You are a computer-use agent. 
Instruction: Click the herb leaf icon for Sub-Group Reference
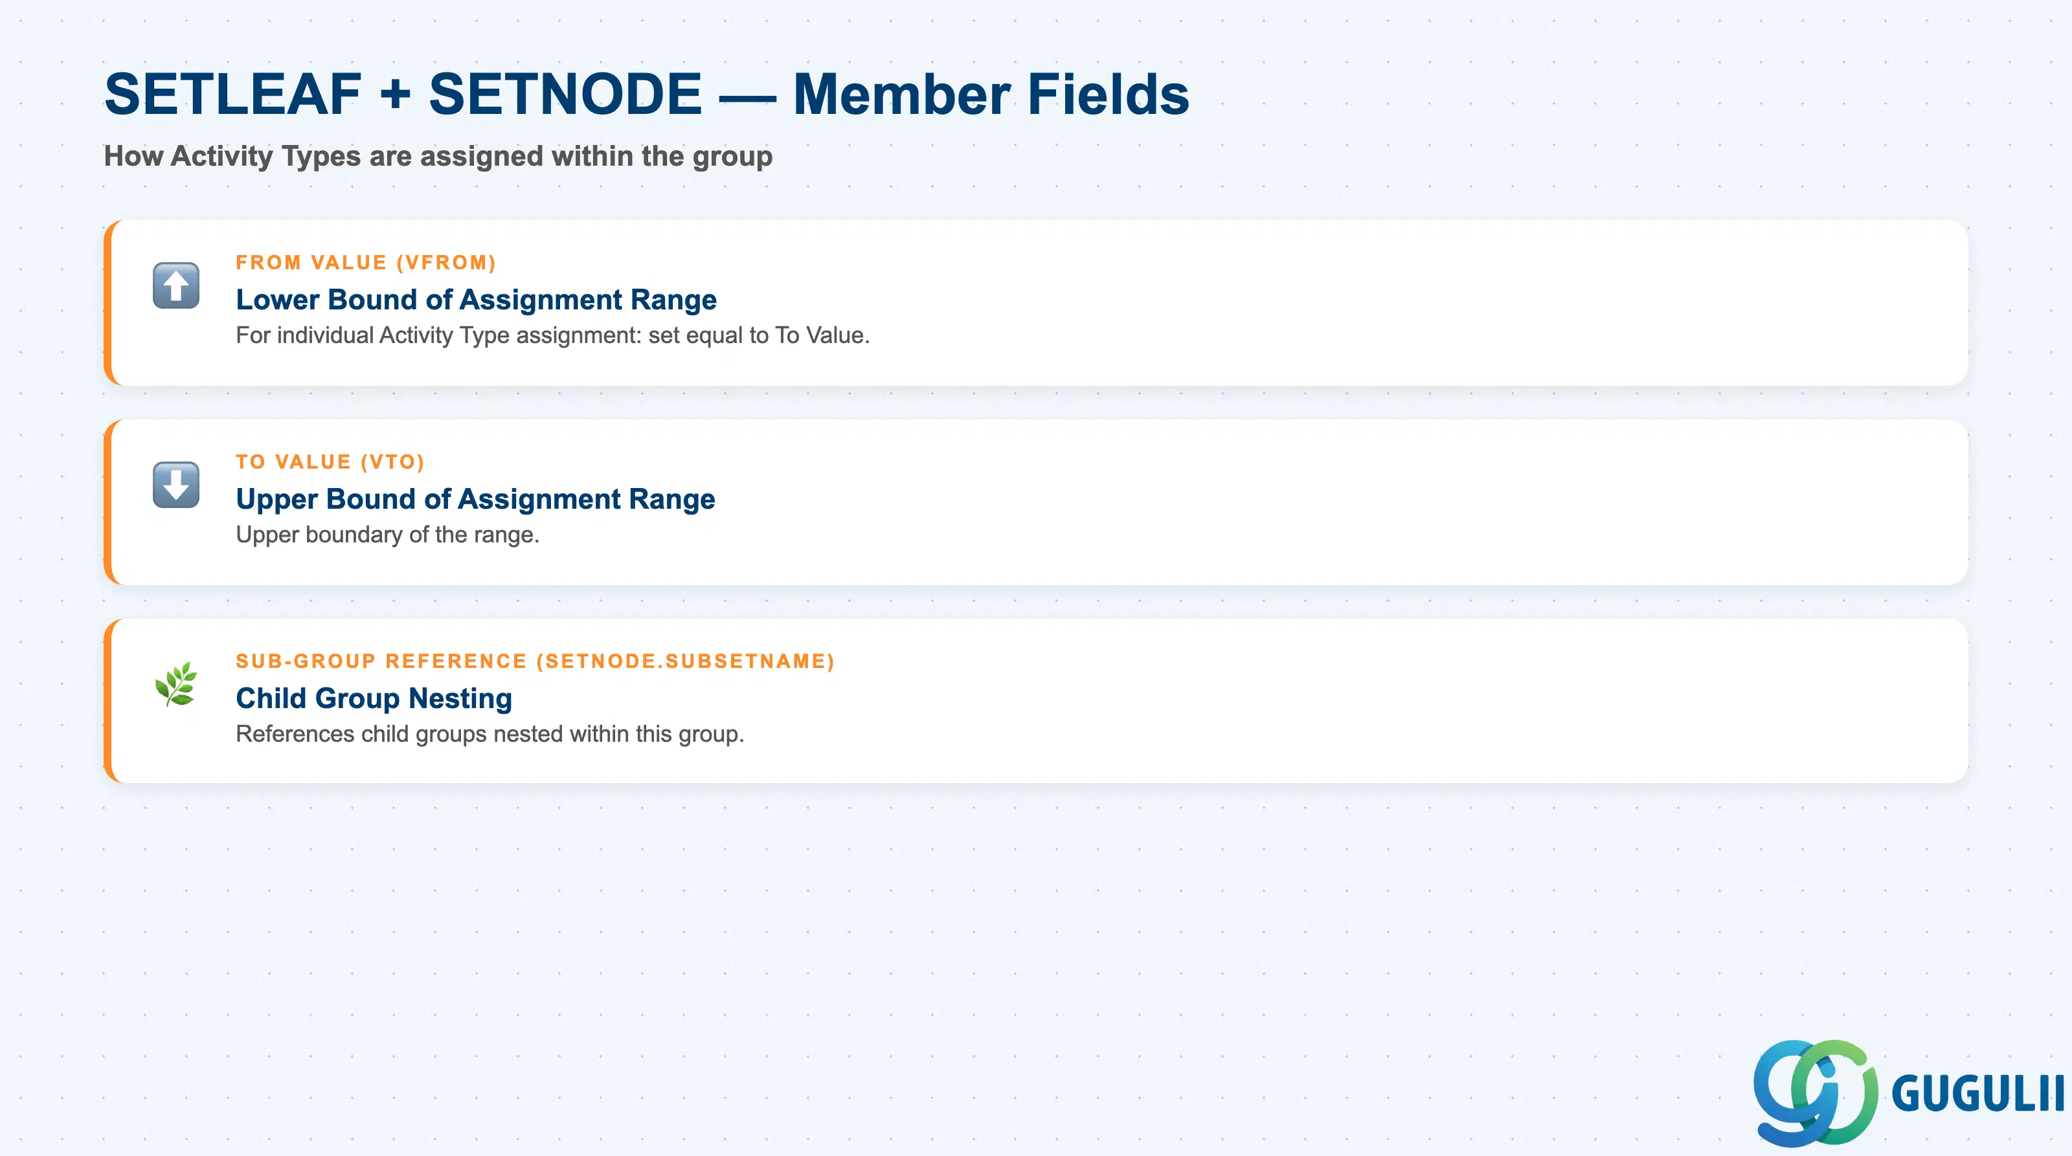pos(176,684)
